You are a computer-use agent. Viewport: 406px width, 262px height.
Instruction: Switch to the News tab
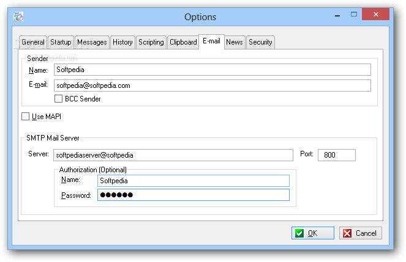click(235, 42)
